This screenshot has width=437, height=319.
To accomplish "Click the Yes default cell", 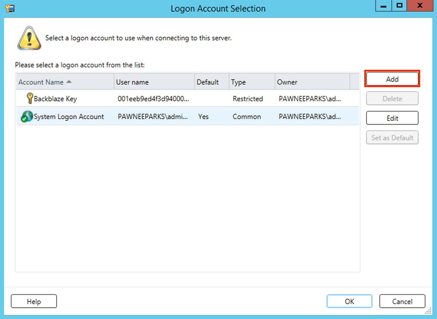I will pyautogui.click(x=203, y=117).
